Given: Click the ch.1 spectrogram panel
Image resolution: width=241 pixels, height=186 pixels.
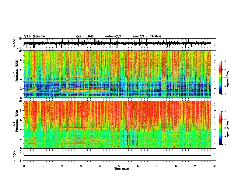Looking at the screenshot, I should pos(117,74).
